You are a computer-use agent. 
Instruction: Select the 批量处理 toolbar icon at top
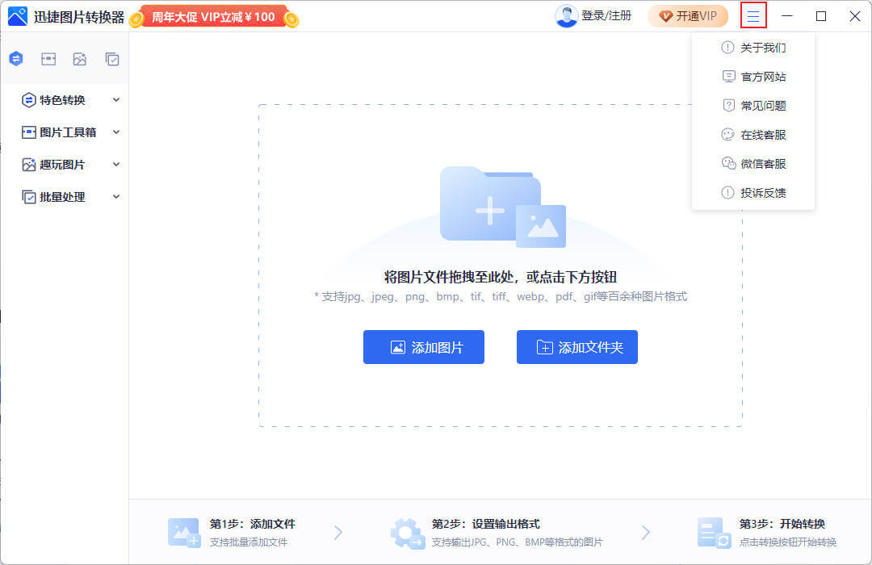tap(111, 59)
